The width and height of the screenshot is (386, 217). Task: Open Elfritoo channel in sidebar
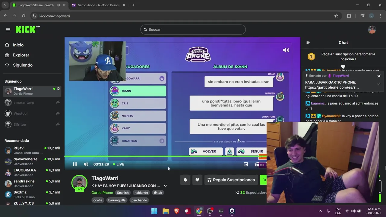click(32, 124)
